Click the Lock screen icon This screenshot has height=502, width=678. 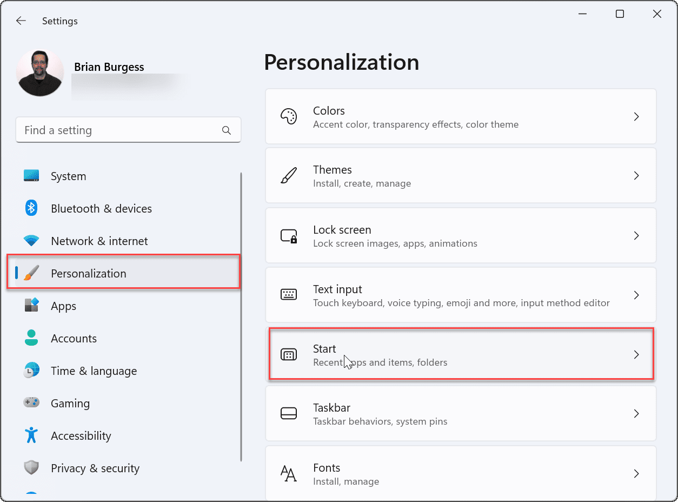coord(289,236)
